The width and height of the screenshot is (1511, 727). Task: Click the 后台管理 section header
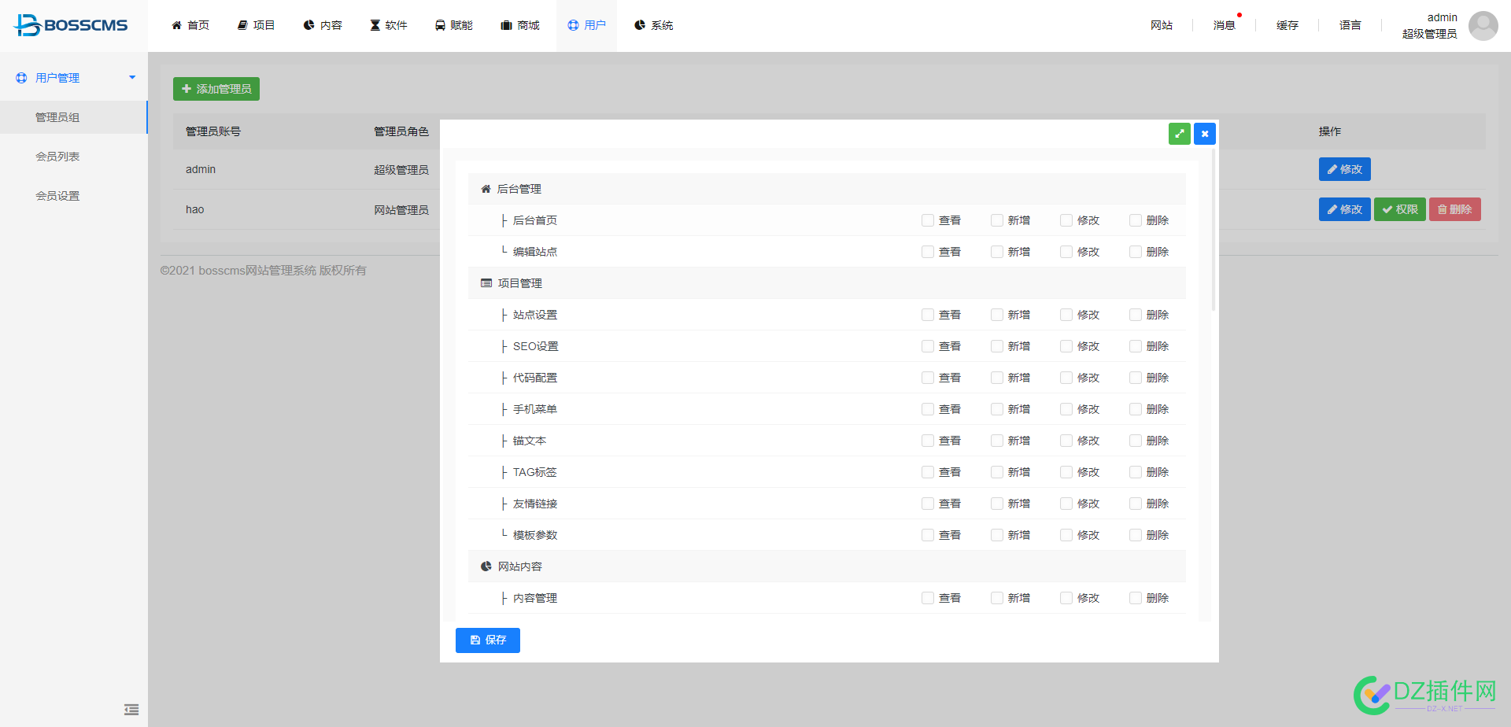click(x=826, y=189)
